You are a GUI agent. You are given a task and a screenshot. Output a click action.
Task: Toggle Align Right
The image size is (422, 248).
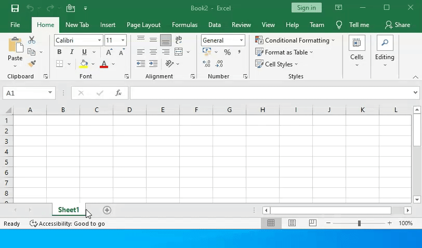pyautogui.click(x=166, y=52)
